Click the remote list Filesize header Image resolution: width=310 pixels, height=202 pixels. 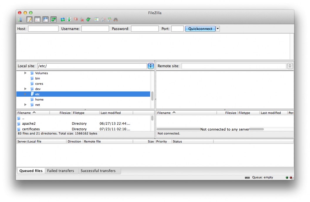(x=227, y=113)
